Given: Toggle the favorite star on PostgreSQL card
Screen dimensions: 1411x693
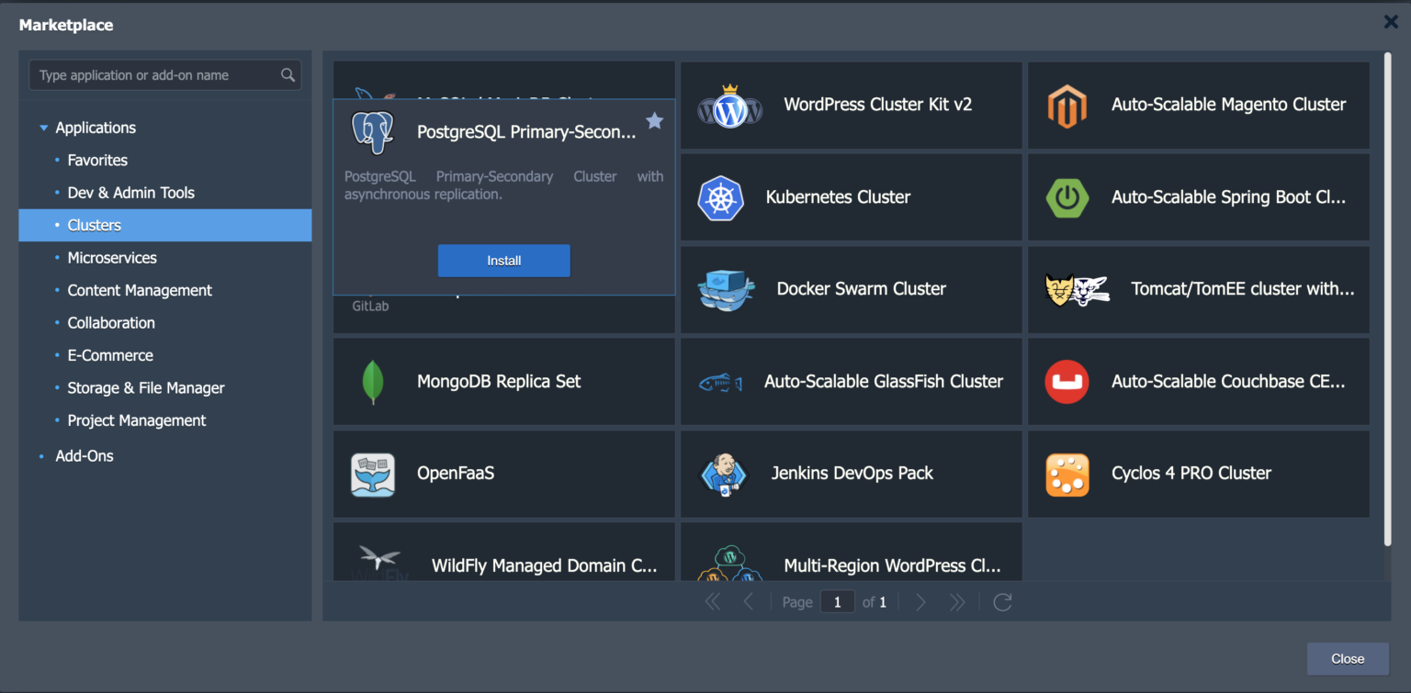Looking at the screenshot, I should coord(654,120).
